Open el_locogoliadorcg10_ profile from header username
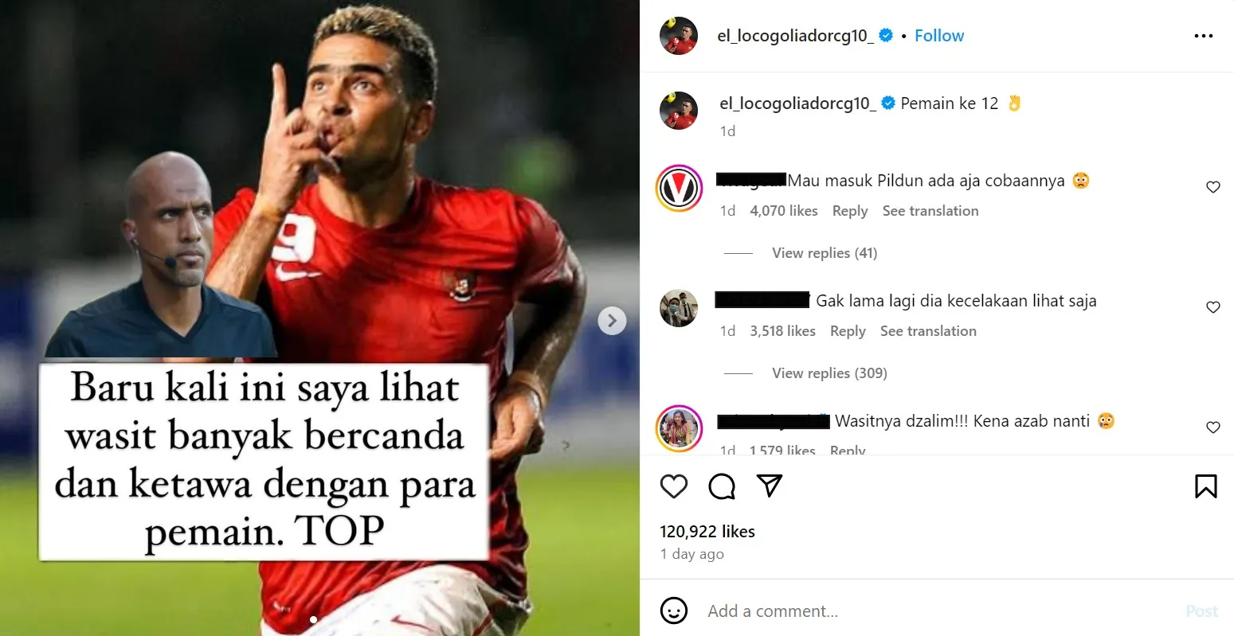The height and width of the screenshot is (636, 1234). pyautogui.click(x=795, y=36)
